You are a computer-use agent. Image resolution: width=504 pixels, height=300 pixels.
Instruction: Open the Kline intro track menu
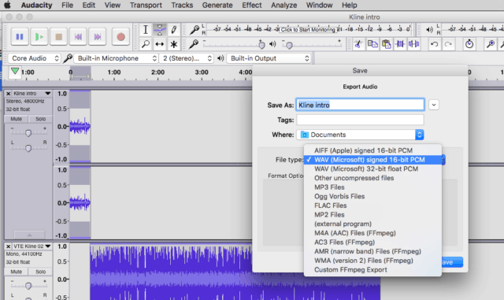(48, 94)
